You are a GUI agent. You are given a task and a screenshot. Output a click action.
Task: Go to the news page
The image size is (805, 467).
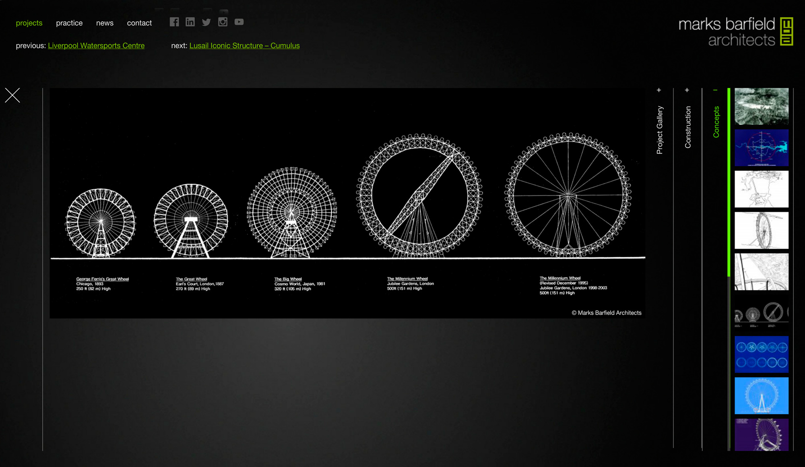pyautogui.click(x=105, y=23)
